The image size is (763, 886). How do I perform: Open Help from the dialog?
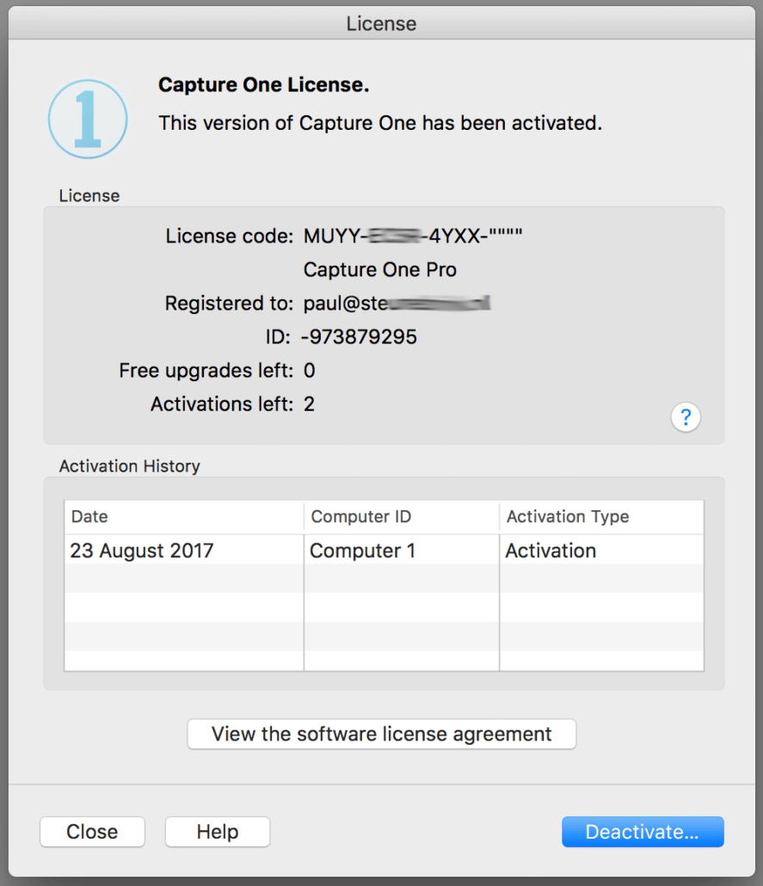217,832
